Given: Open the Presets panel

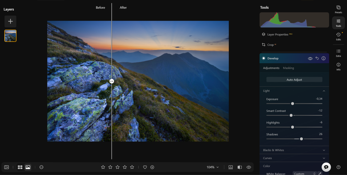Looking at the screenshot, I should [x=338, y=9].
